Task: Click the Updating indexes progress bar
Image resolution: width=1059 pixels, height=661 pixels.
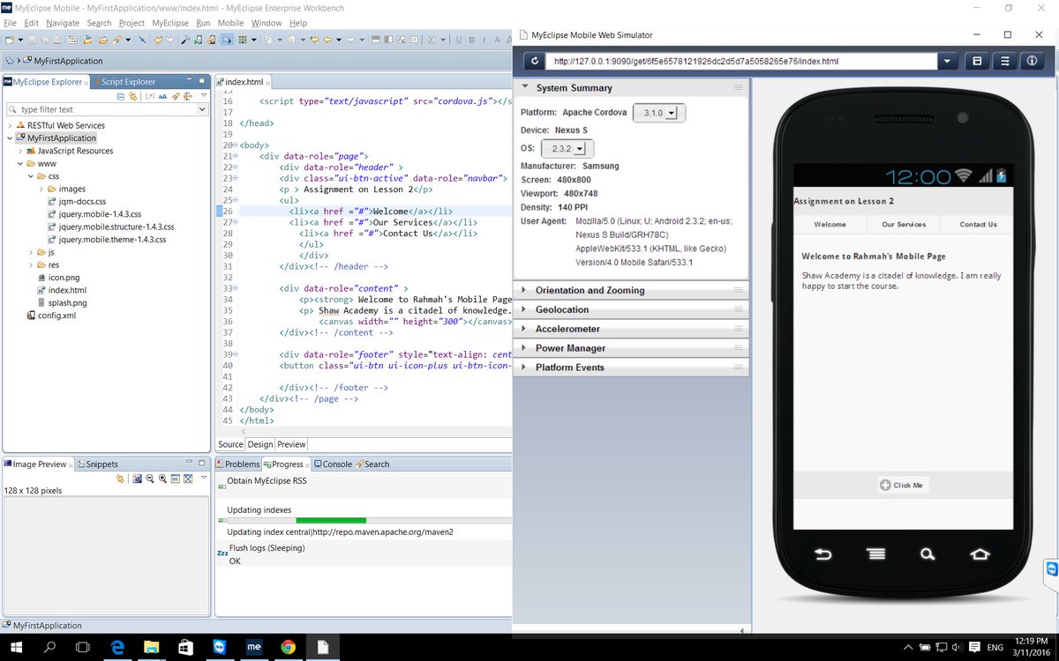Action: [368, 521]
